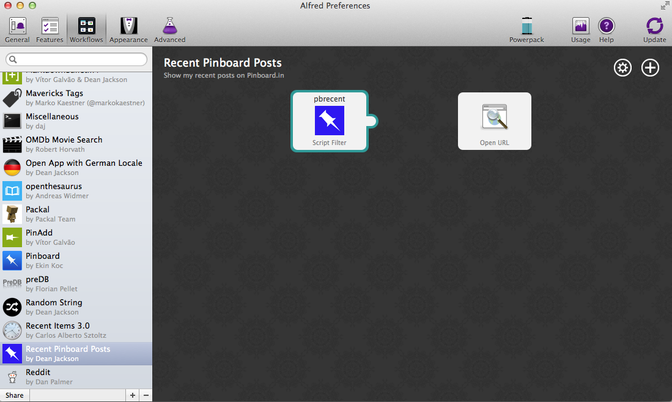Select the Pinboard workflow by Ekin Koc
Screen dimensions: 672x402
76,261
